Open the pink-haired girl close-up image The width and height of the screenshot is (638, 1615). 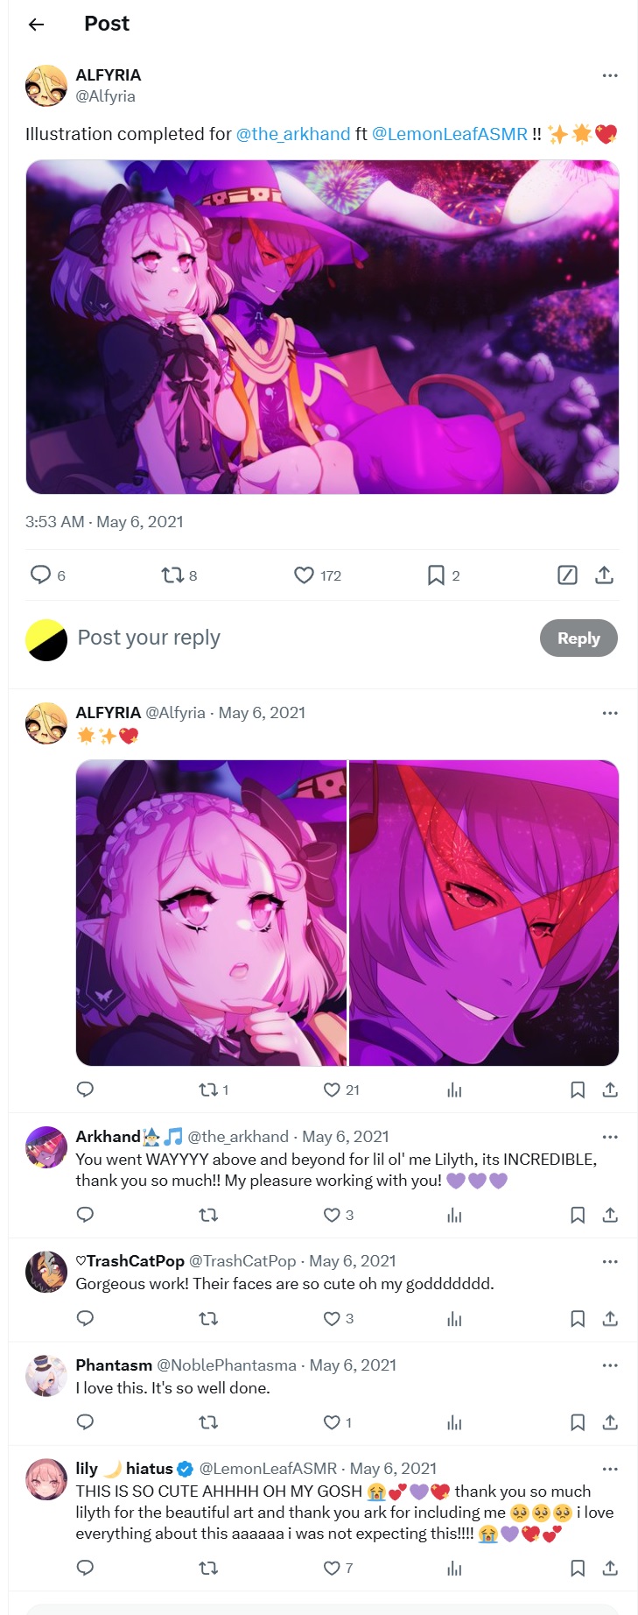[211, 913]
